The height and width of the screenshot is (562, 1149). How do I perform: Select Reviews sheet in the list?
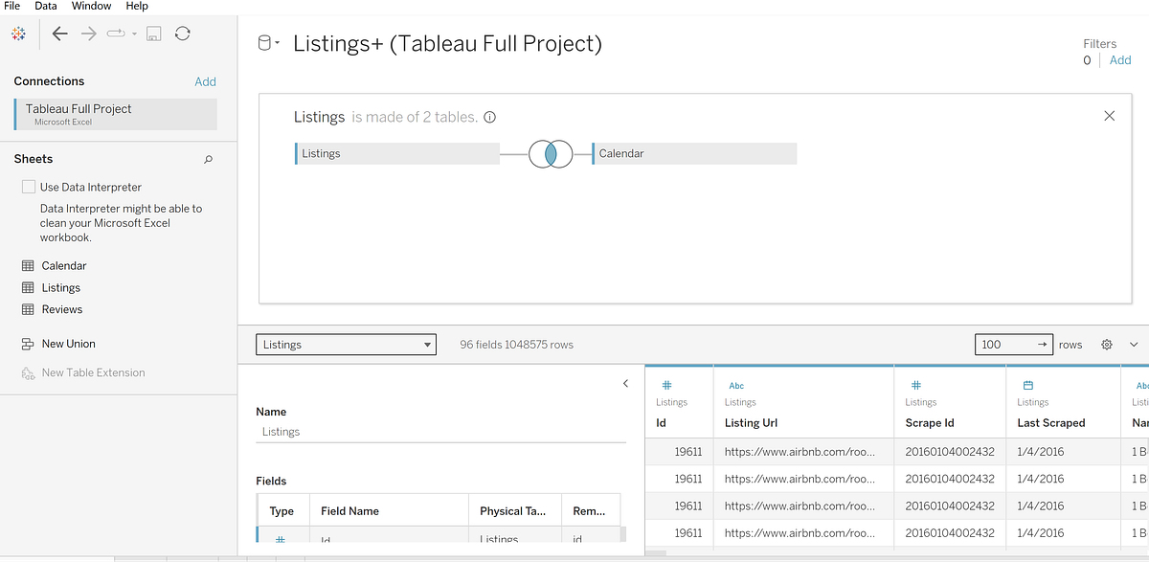pos(61,309)
